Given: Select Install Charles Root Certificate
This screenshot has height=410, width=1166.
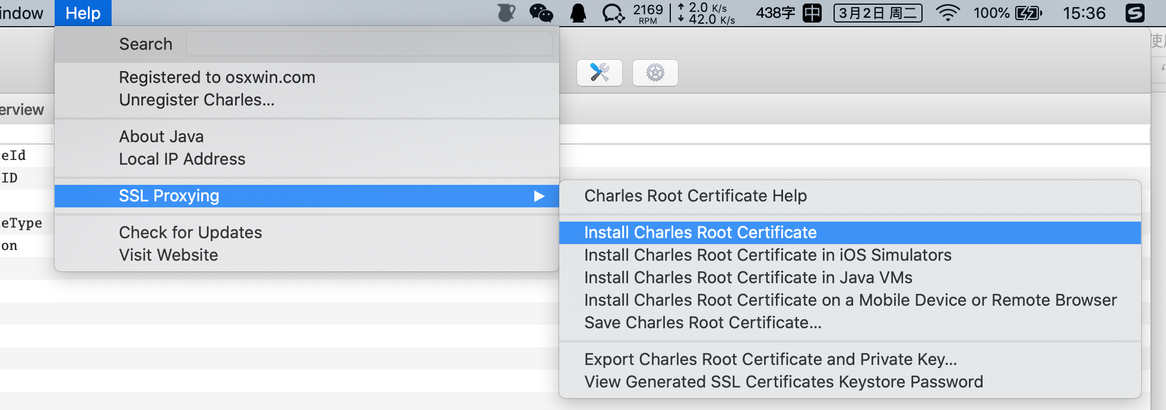Looking at the screenshot, I should [701, 233].
